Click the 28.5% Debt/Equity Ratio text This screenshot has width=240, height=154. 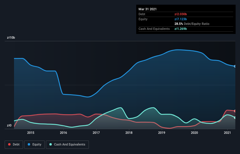point(192,24)
